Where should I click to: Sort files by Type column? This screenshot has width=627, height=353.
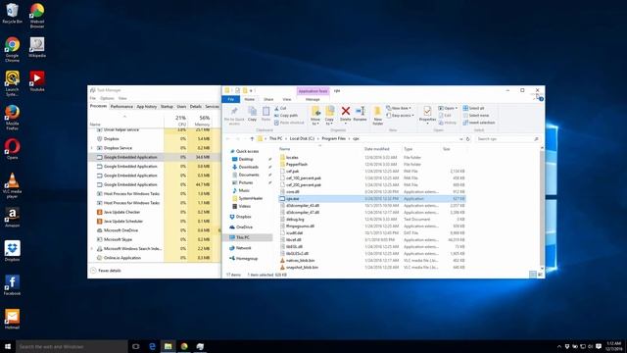tap(408, 149)
